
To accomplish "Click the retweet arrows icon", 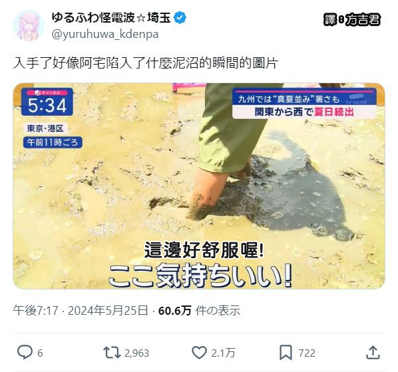I will (112, 353).
